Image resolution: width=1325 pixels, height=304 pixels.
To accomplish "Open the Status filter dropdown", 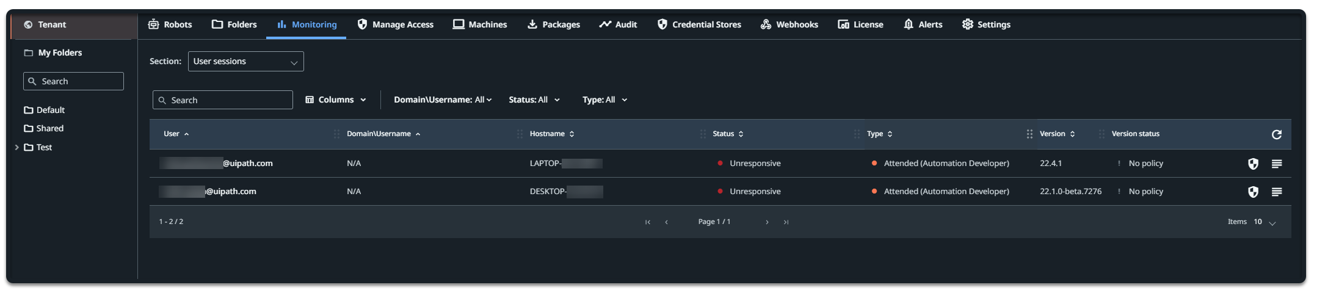I will 534,100.
